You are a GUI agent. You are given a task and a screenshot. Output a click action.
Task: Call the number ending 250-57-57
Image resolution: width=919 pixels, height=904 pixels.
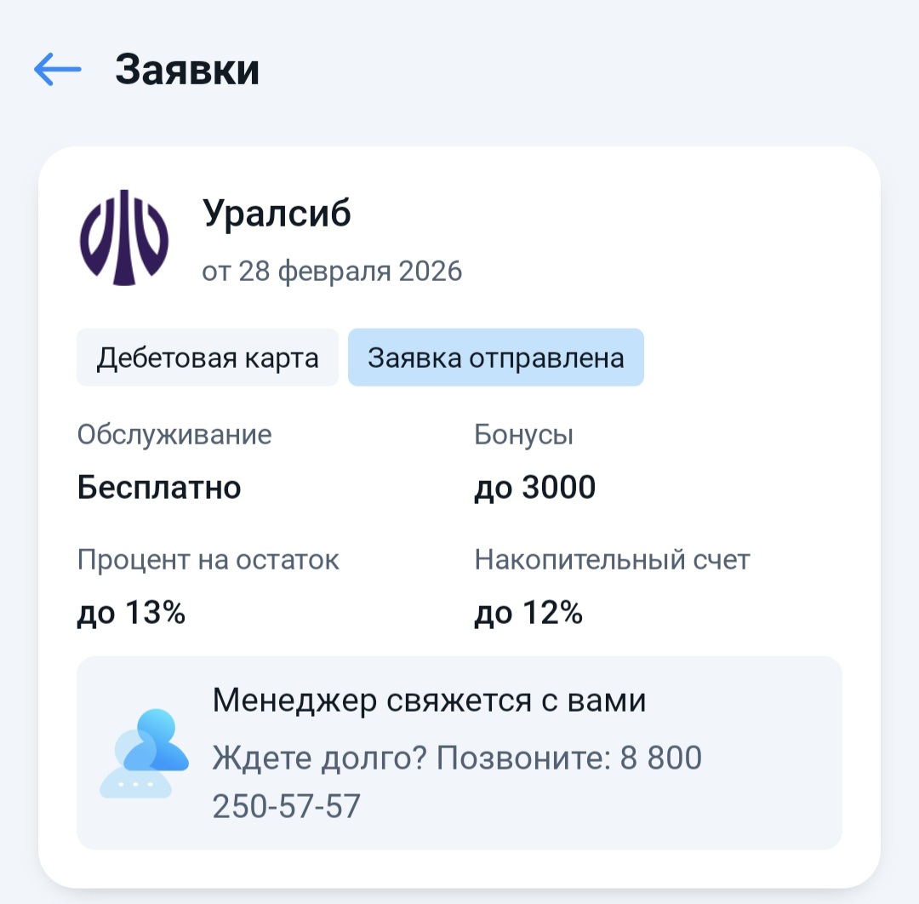coord(286,806)
